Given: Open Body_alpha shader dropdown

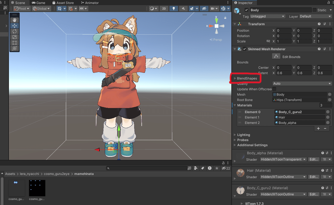Looking at the screenshot, I should point(283,159).
